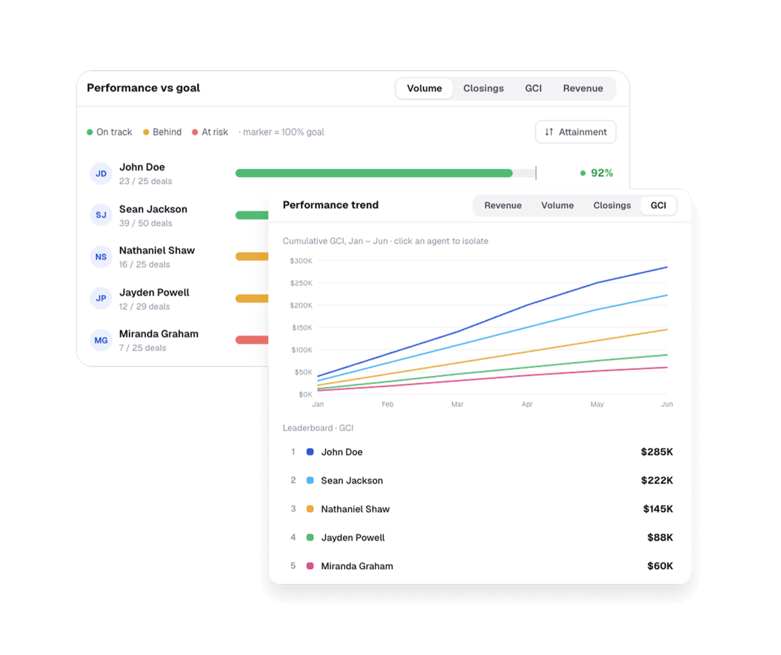Select the NS avatar icon

[101, 257]
